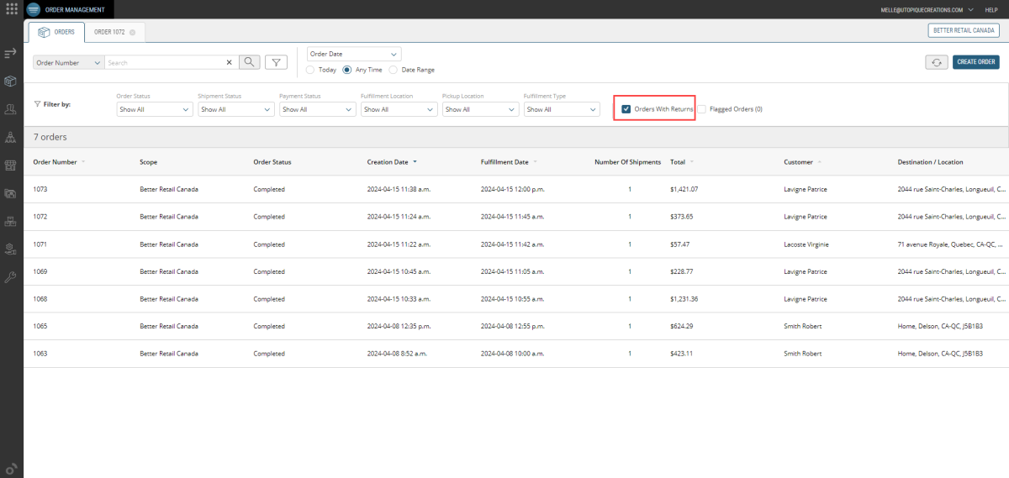Screen dimensions: 1009x478
Task: Enable the Flagged Orders checkbox
Action: [702, 109]
